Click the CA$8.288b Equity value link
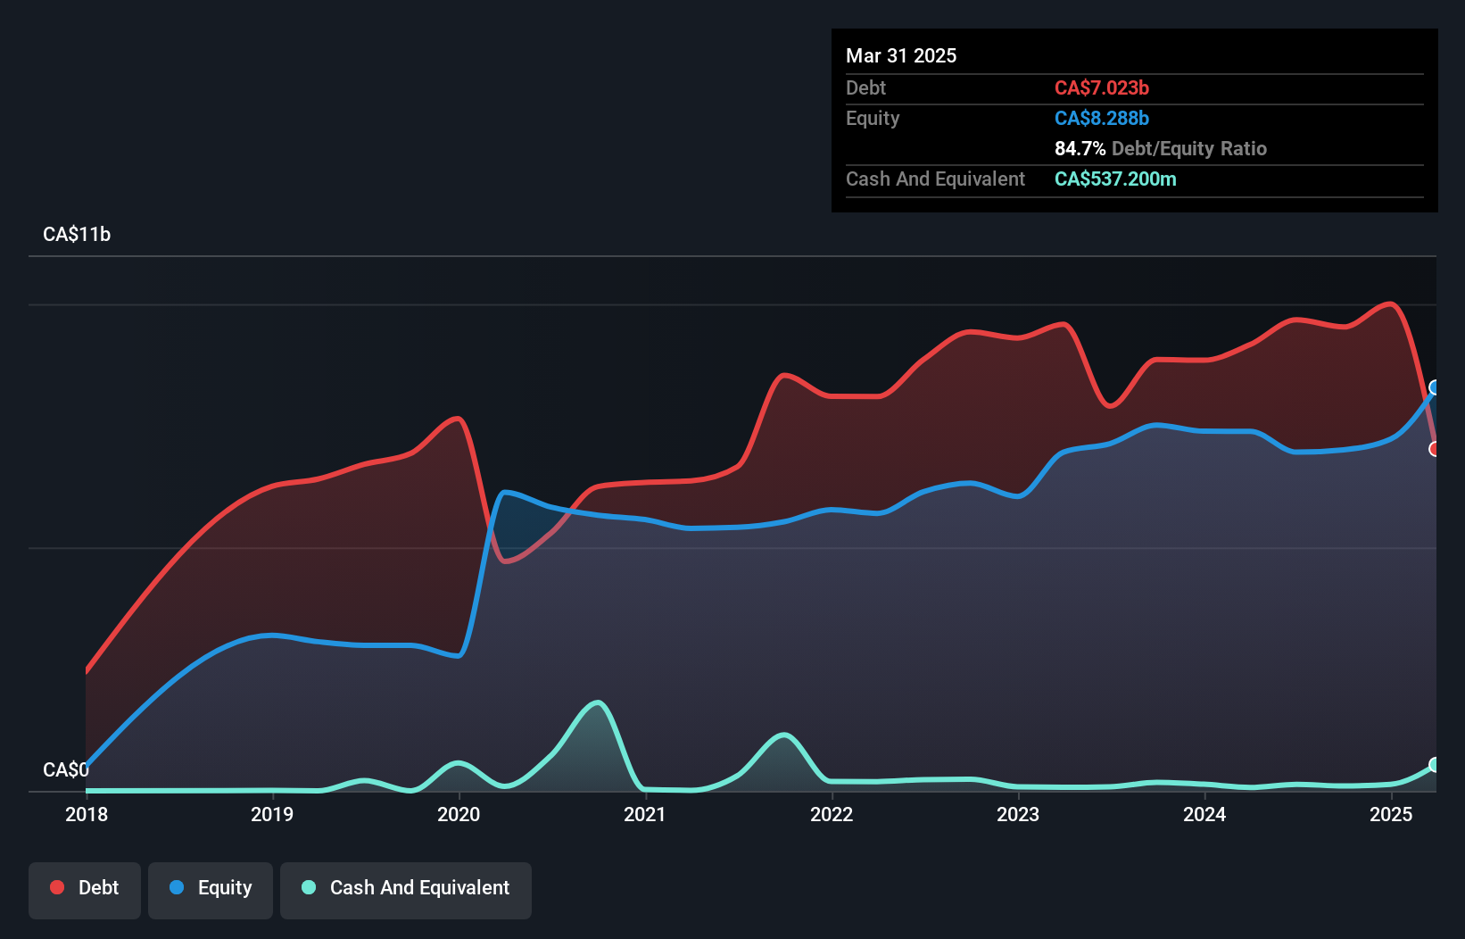Viewport: 1465px width, 939px height. 1102,118
